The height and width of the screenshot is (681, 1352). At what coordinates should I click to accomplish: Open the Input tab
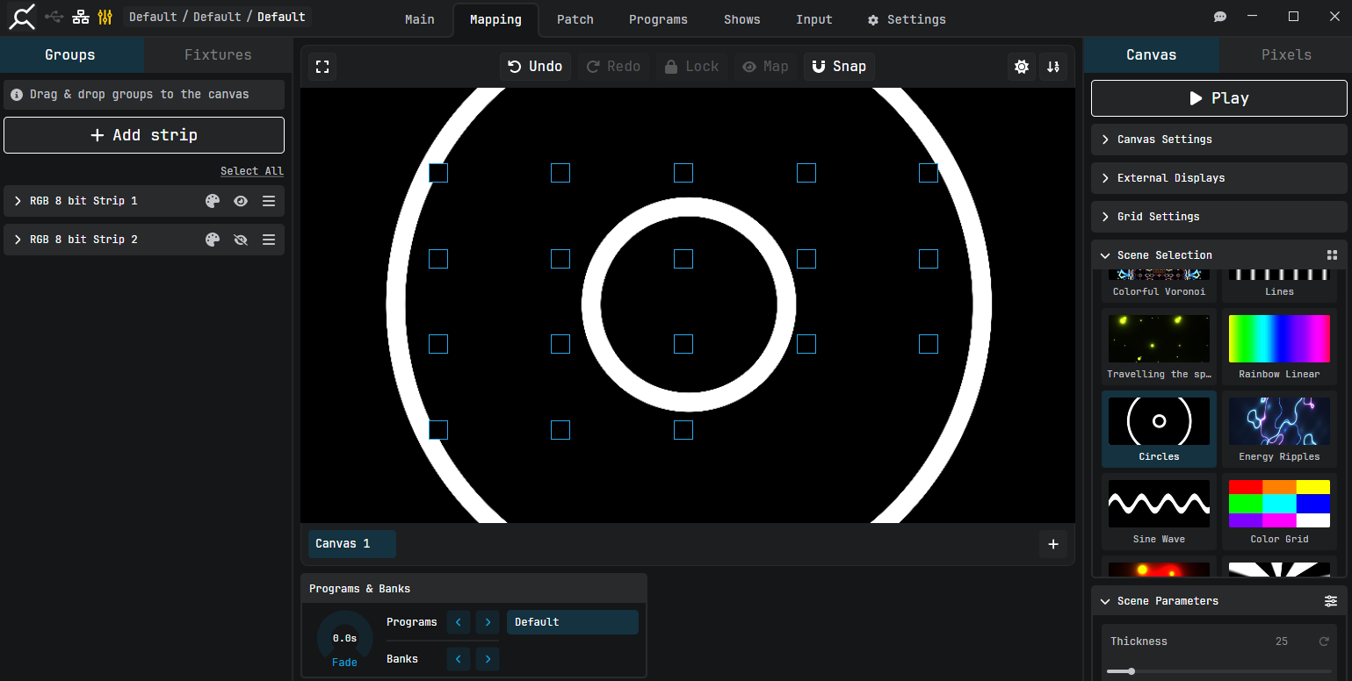pos(814,19)
